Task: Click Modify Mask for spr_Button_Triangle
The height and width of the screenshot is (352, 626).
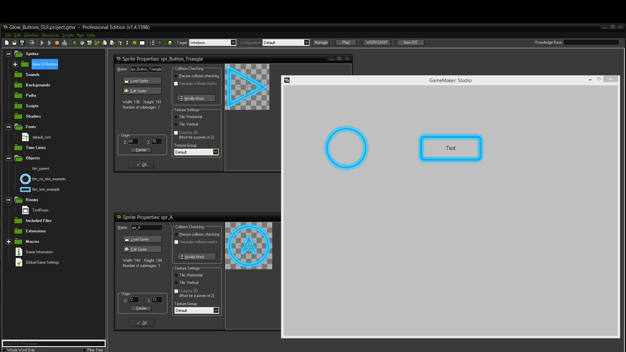Action: point(196,98)
